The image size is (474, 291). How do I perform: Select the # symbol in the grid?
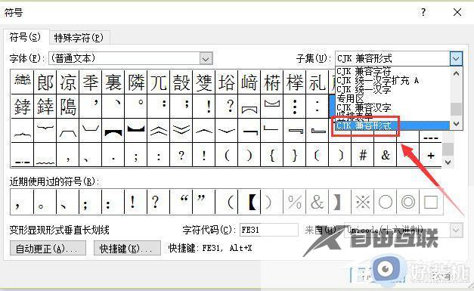(363, 155)
